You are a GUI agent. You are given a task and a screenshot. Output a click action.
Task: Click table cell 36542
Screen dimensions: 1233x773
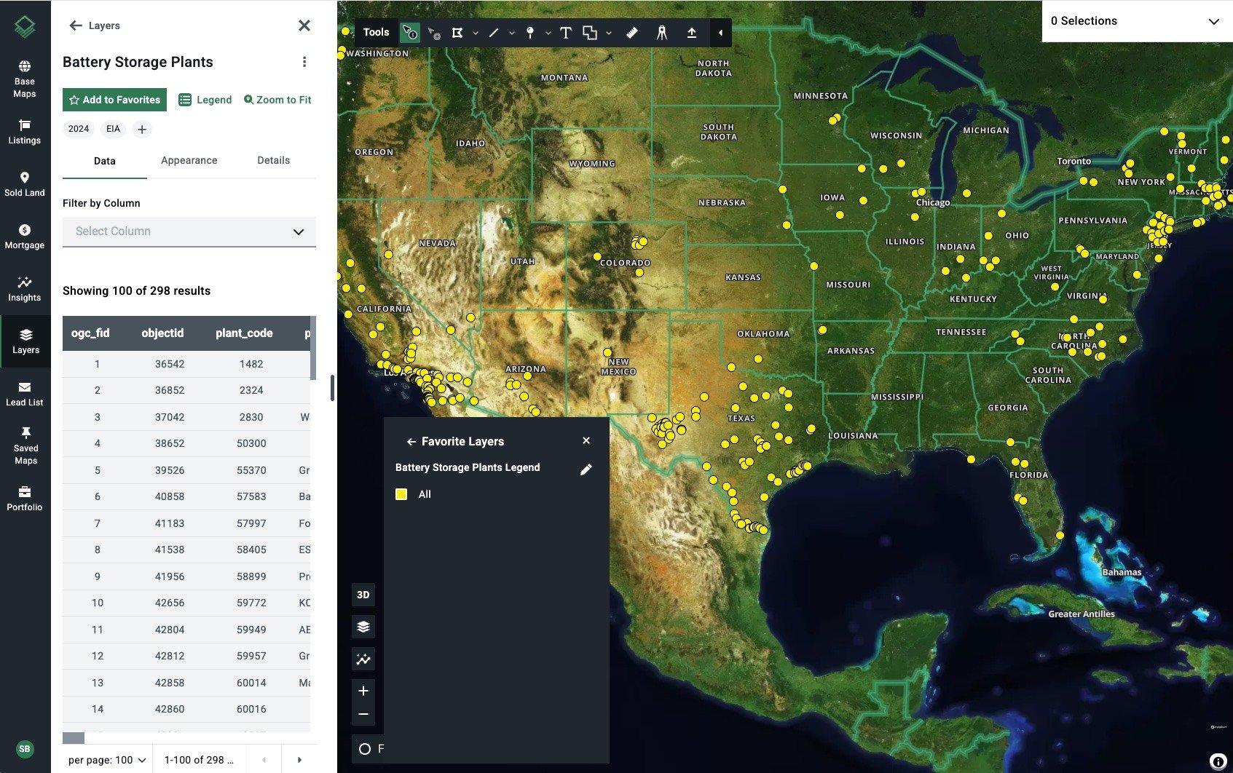tap(170, 364)
